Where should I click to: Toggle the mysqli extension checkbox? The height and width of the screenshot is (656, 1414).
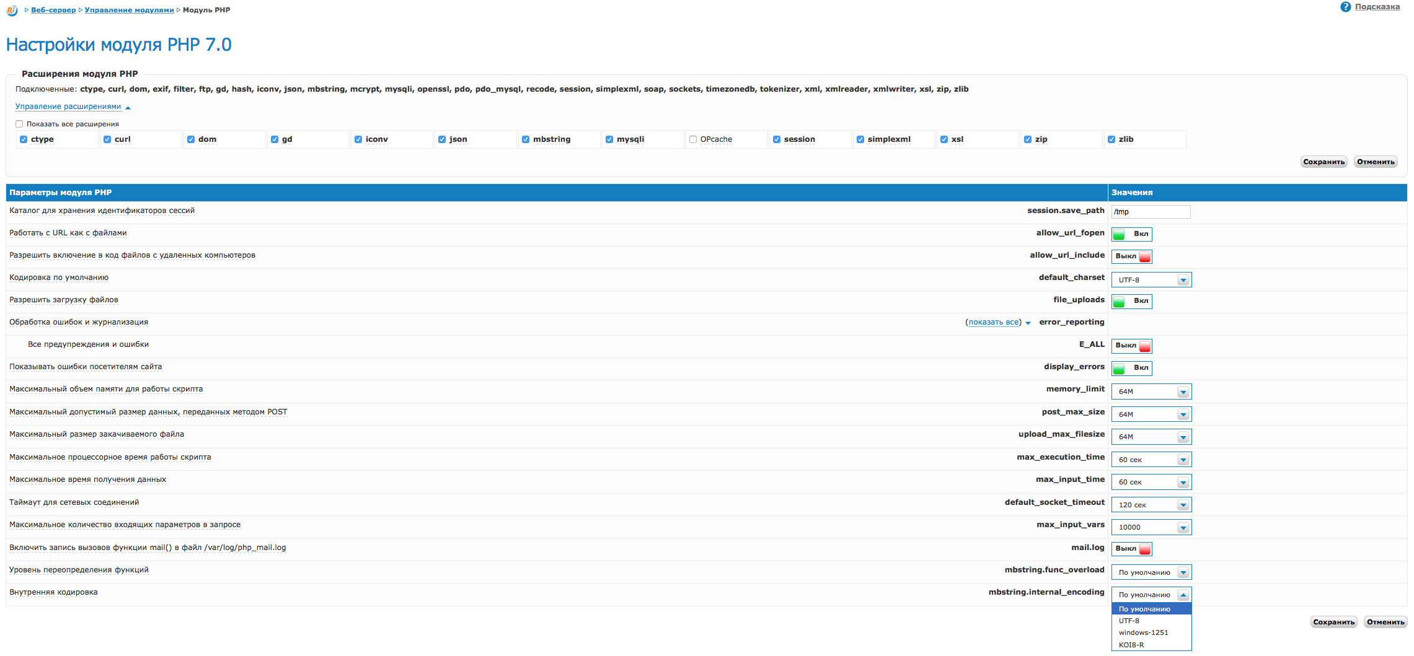(609, 139)
